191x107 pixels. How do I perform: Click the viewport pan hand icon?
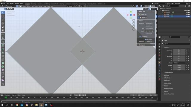coord(134,23)
